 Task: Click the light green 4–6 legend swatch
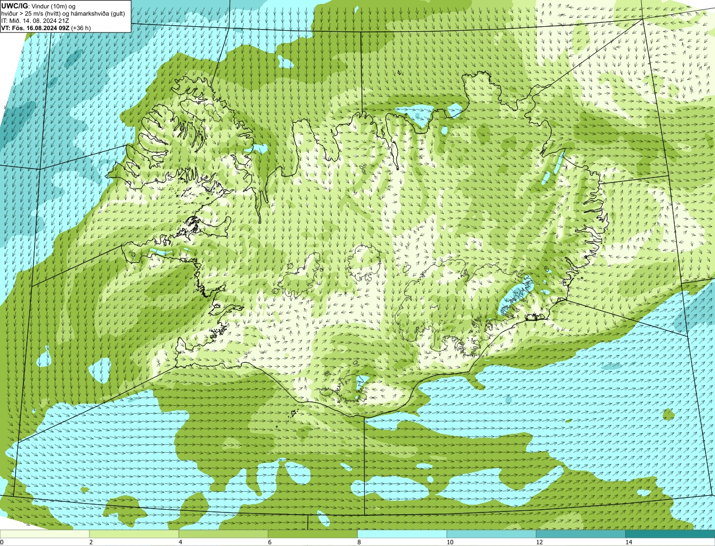(x=223, y=534)
